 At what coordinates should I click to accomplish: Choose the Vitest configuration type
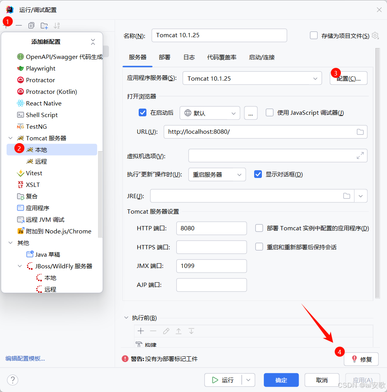pos(29,173)
